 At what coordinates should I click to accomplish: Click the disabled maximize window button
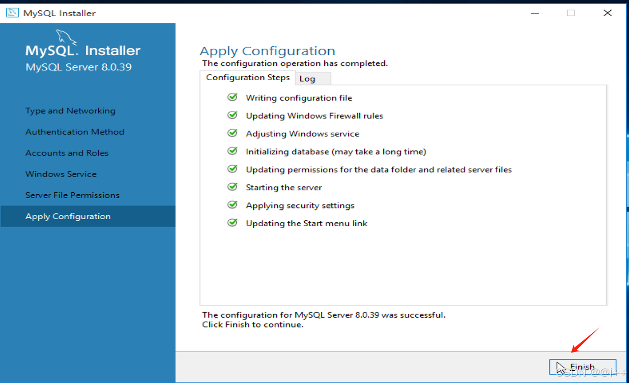click(571, 13)
